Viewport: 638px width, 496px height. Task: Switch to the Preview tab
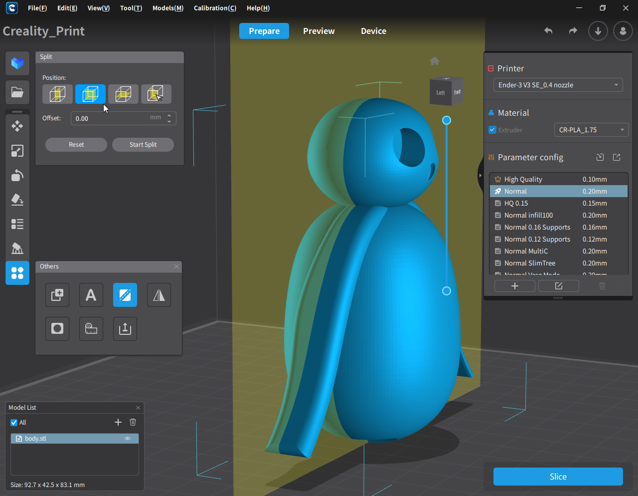coord(319,31)
